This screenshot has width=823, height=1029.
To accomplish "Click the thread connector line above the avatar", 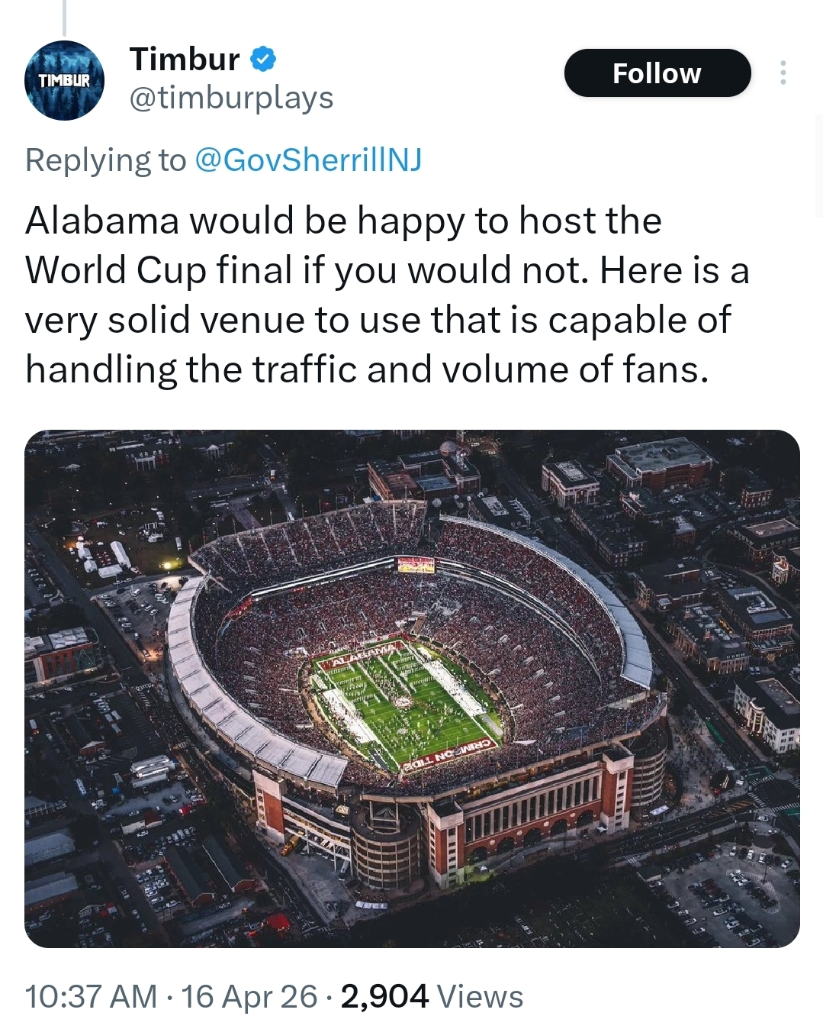I will pos(64,17).
